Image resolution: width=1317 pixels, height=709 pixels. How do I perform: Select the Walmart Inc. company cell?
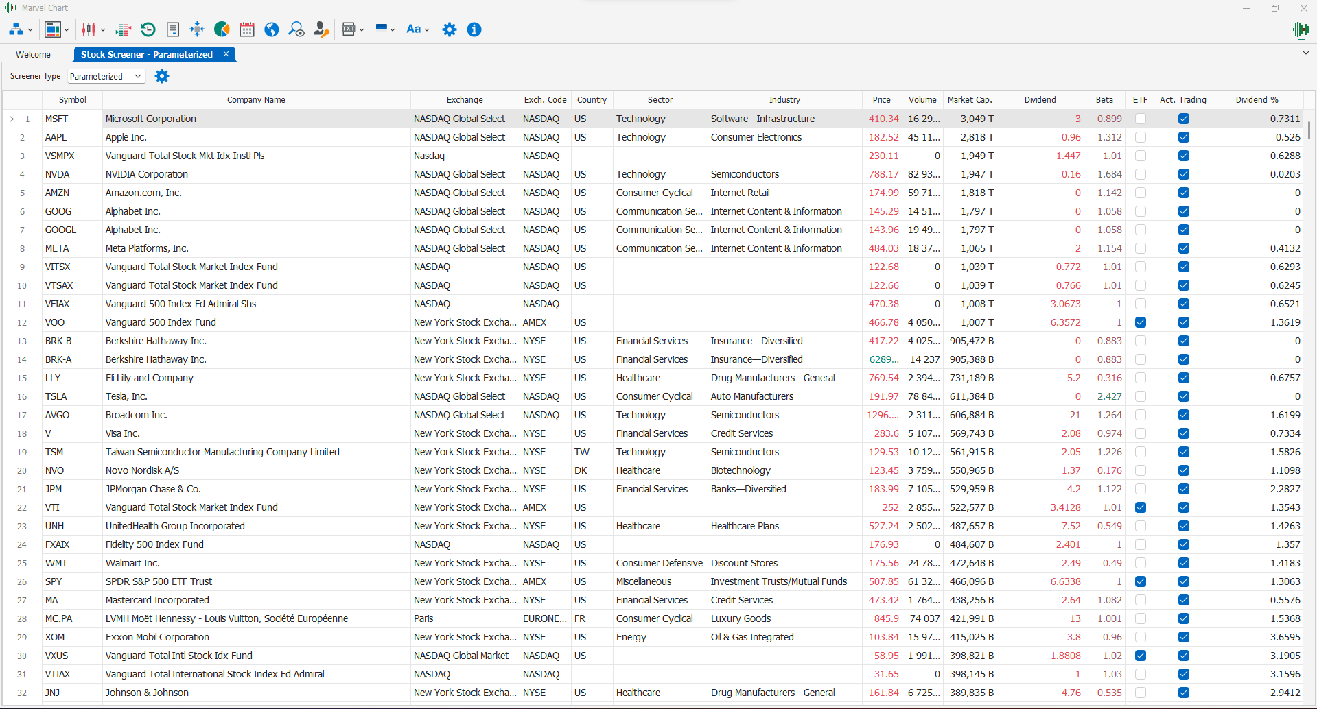tap(256, 563)
